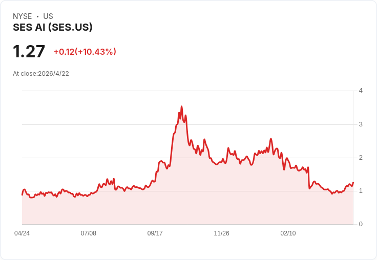Click the US market label

pyautogui.click(x=48, y=16)
